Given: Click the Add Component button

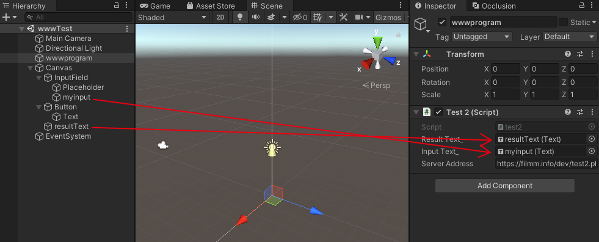Looking at the screenshot, I should pyautogui.click(x=504, y=186).
